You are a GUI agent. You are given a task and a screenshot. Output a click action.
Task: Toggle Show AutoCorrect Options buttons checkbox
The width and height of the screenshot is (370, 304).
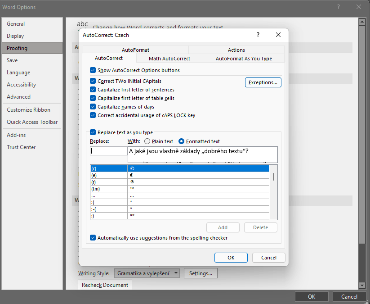pyautogui.click(x=93, y=70)
